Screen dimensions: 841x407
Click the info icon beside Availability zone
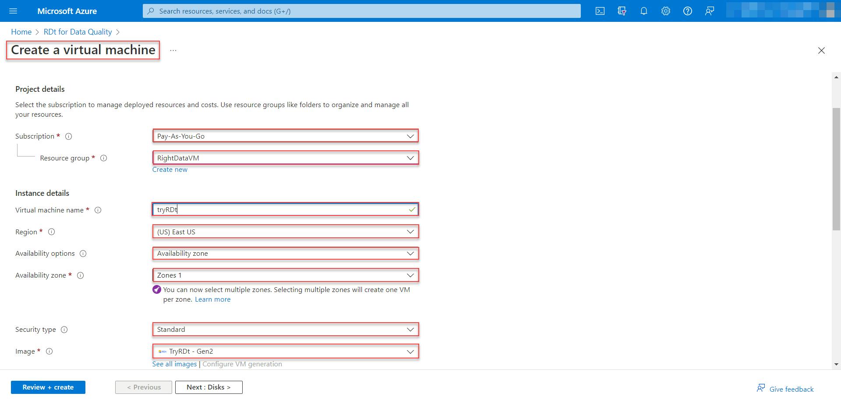pos(81,275)
